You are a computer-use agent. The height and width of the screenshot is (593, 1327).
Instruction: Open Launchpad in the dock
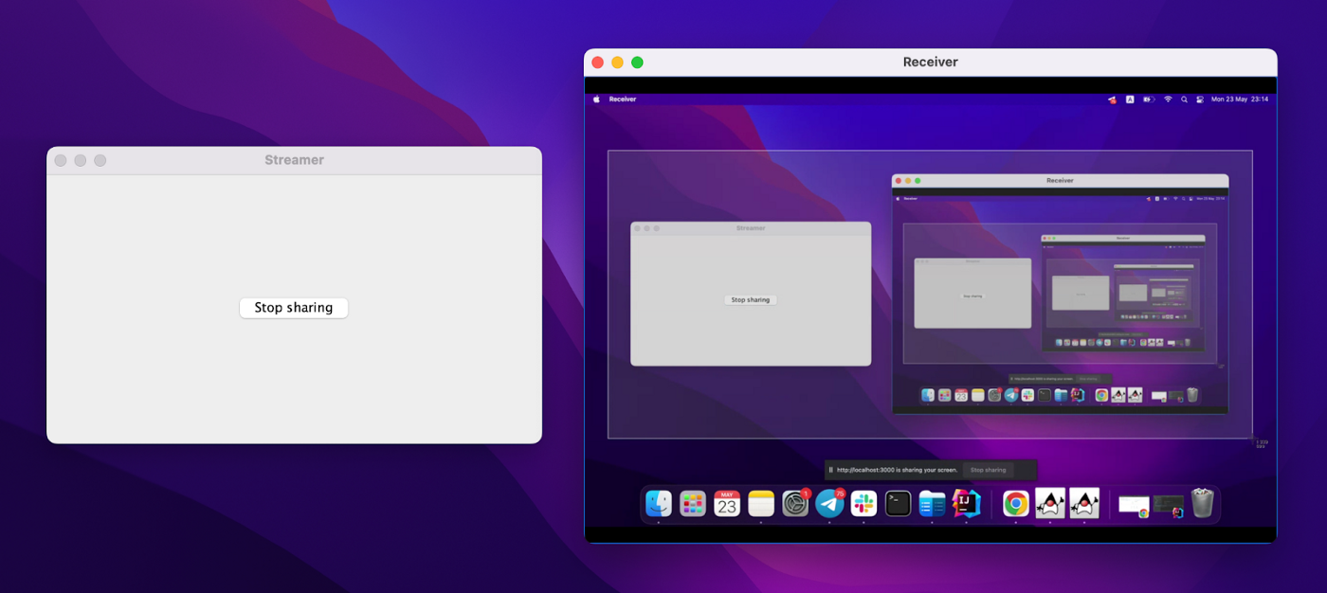point(693,503)
